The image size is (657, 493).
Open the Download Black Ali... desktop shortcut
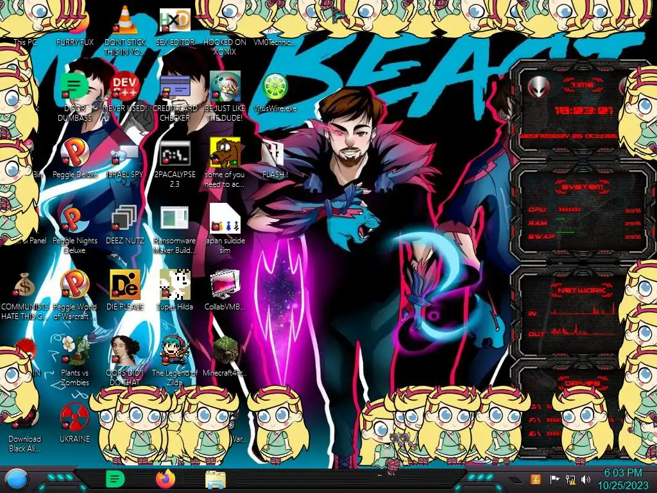click(24, 443)
